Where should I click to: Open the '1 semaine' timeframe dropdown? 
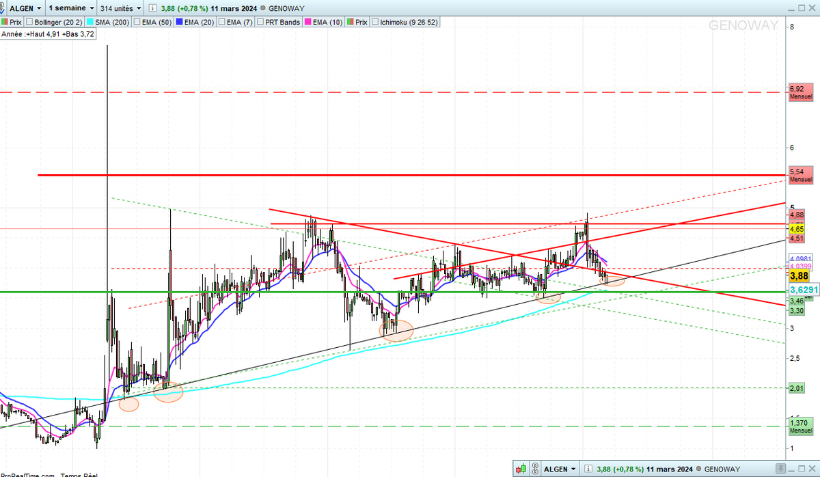tap(71, 8)
